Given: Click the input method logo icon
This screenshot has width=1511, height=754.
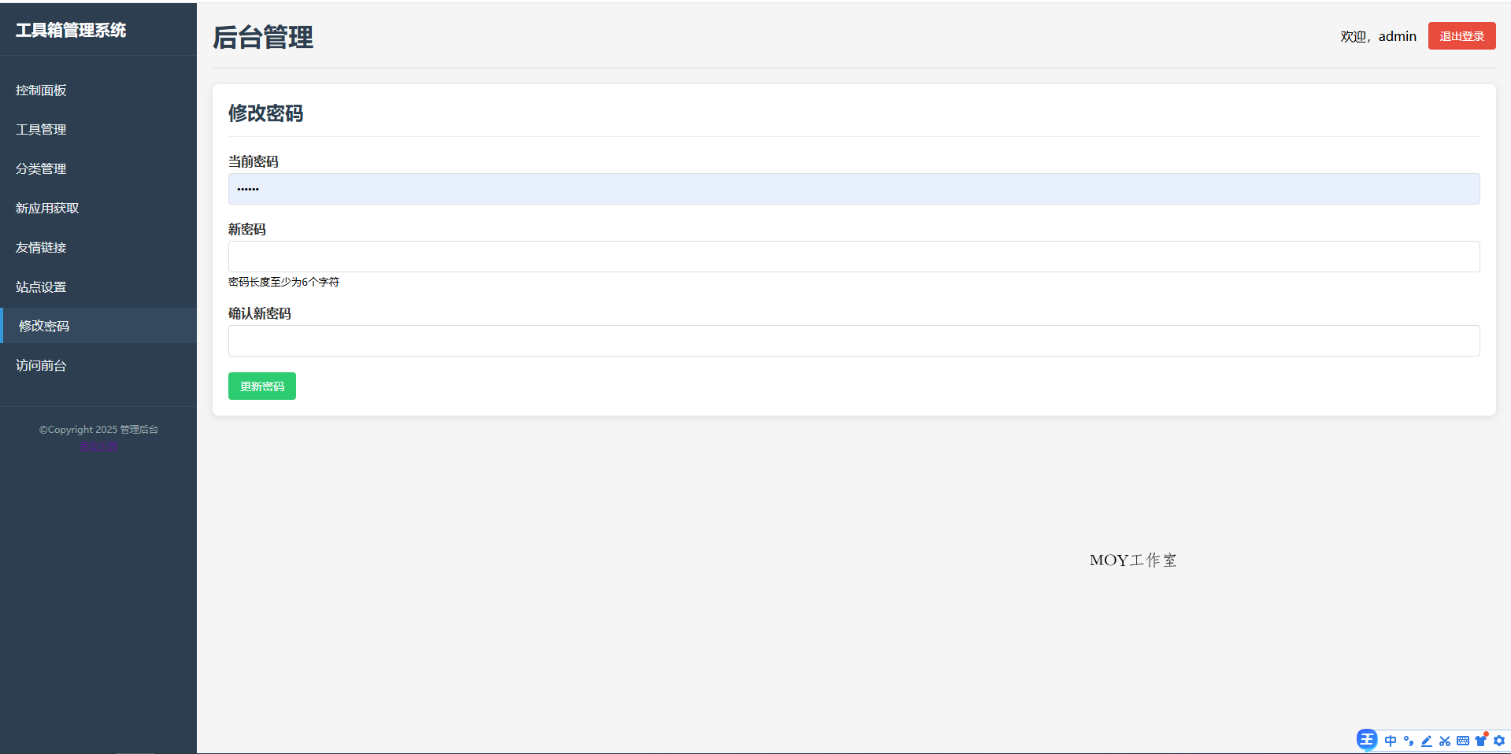Looking at the screenshot, I should pyautogui.click(x=1367, y=740).
